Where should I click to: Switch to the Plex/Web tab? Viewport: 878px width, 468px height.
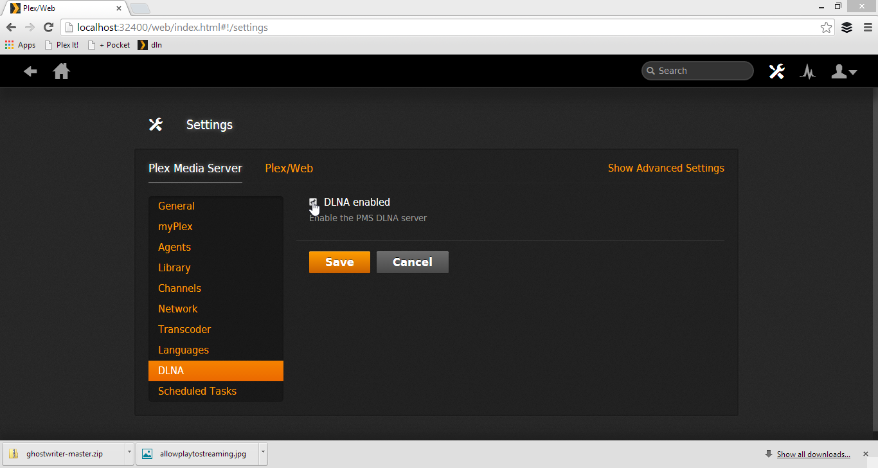pyautogui.click(x=289, y=168)
